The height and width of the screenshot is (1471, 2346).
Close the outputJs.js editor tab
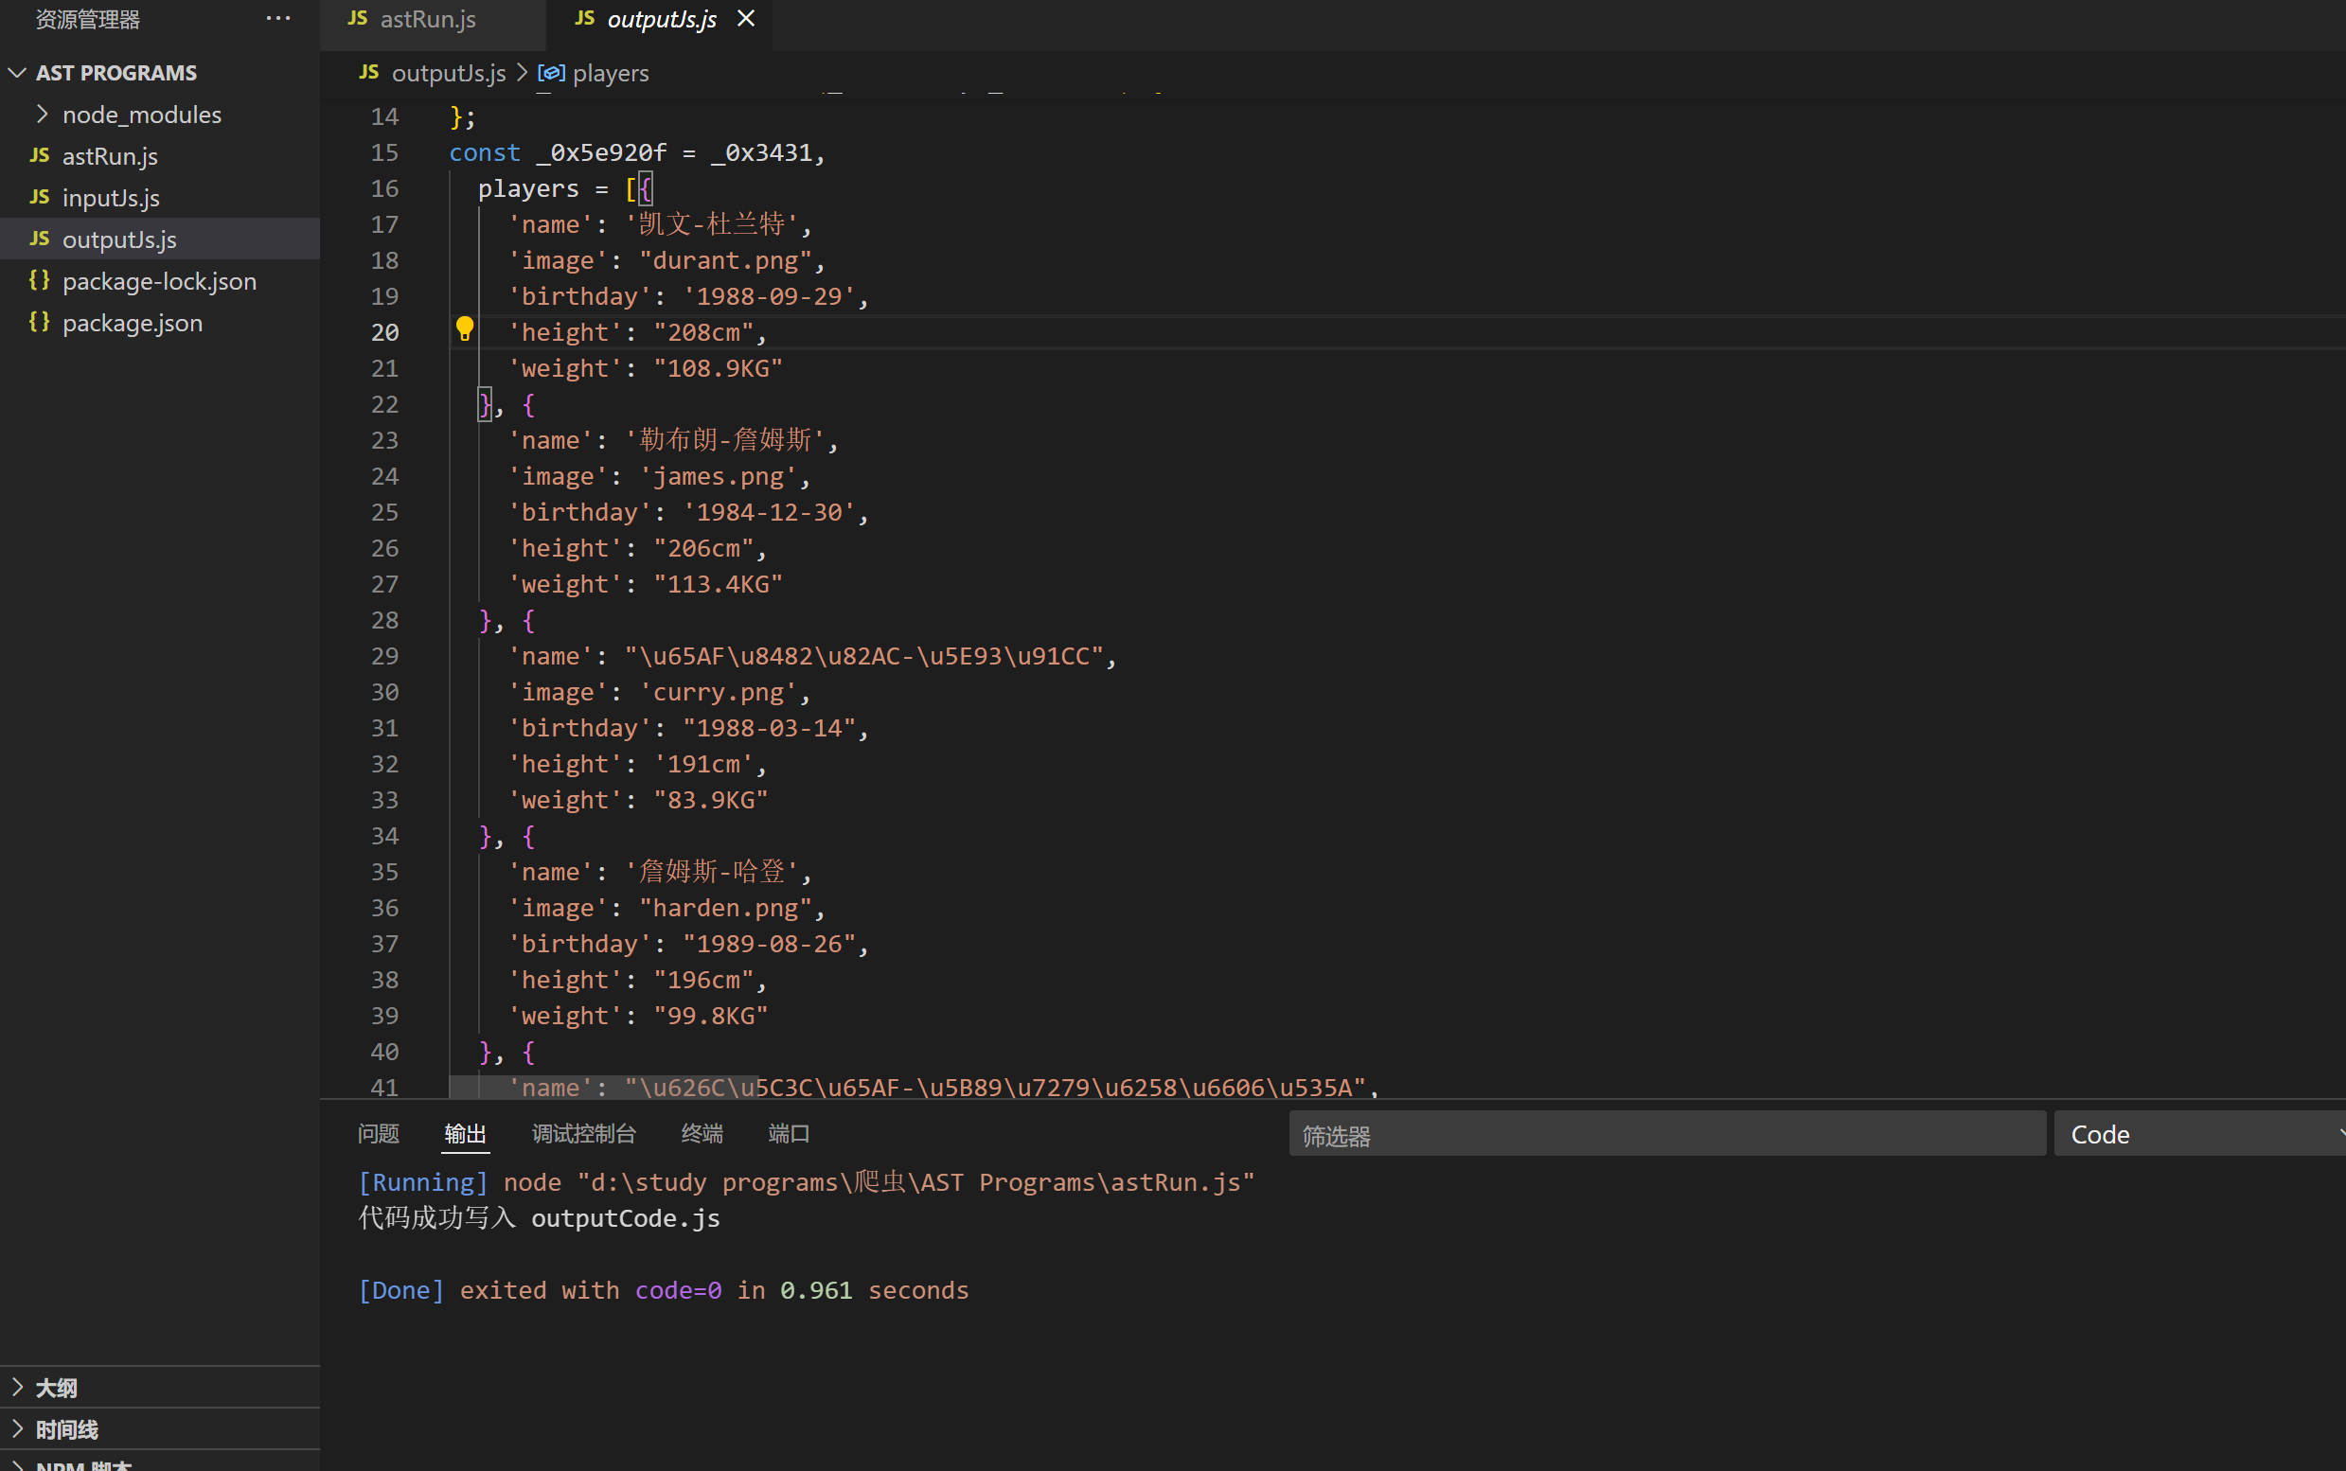click(x=746, y=19)
